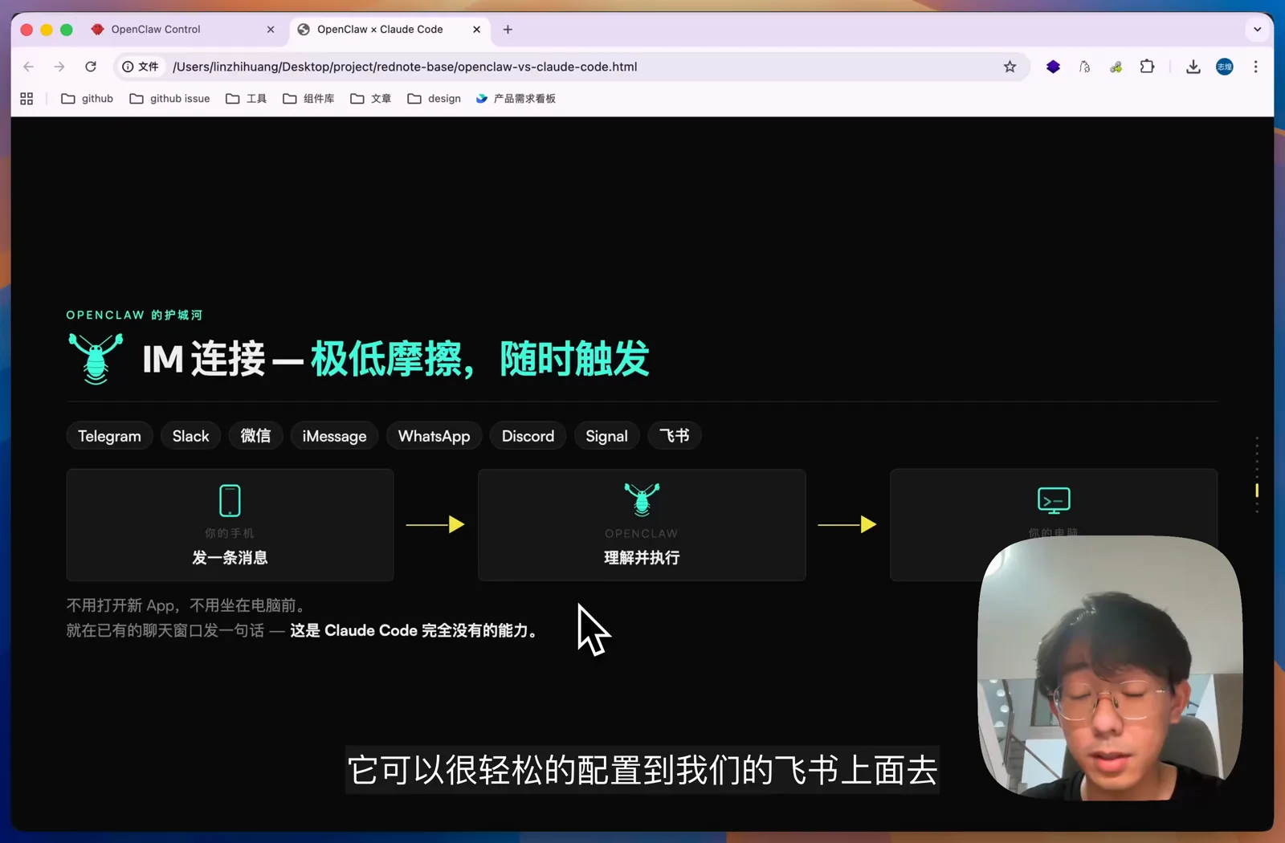Open the 产品需求看板 bookmark
Screen dimensions: 1285x843
[x=516, y=99]
